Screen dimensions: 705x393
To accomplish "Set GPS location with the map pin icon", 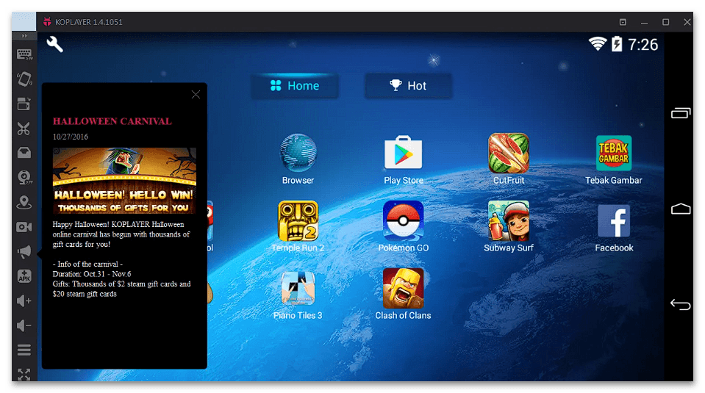I will coord(24,203).
